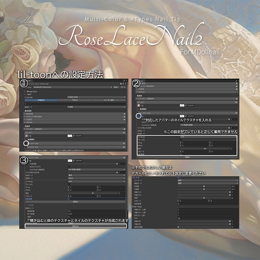
Task: Click settings icon on メインカラー/透過設定 row, panel 1
Action: click(x=124, y=129)
